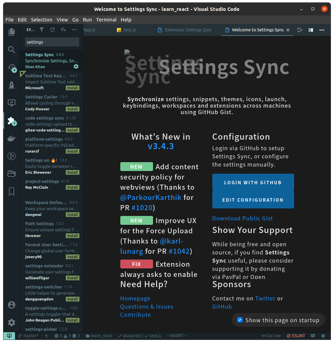This screenshot has width=334, height=343.
Task: Open the notifications bell in status bar
Action: (323, 336)
